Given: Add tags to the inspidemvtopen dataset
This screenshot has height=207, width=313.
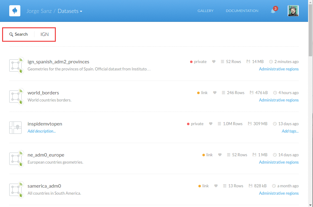Looking at the screenshot, I should [290, 131].
